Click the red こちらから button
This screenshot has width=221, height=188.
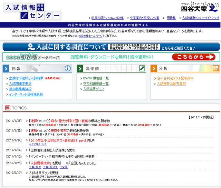coord(194,57)
